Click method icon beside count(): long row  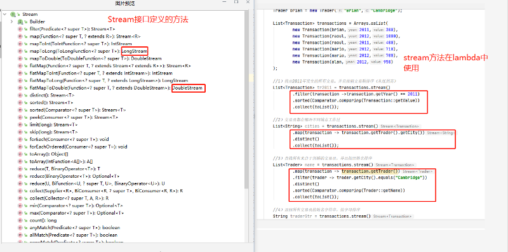tap(20, 220)
